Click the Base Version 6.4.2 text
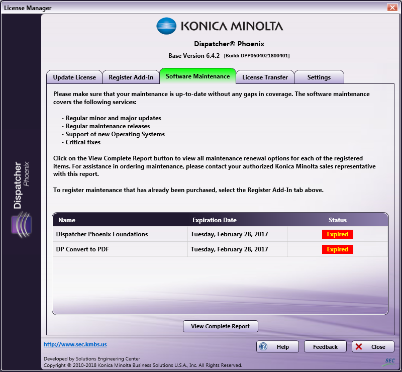This screenshot has width=402, height=372. (x=194, y=56)
